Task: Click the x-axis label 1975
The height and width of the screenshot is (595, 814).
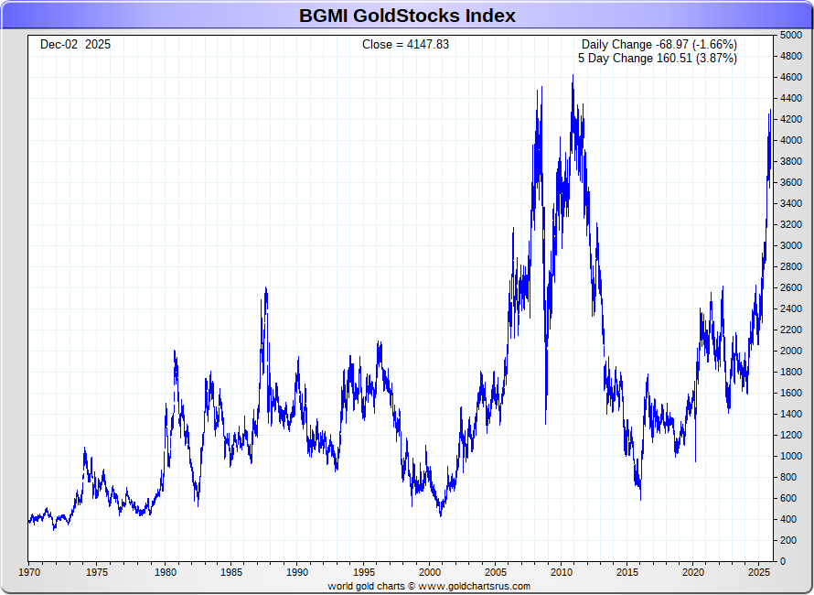Action: tap(97, 573)
